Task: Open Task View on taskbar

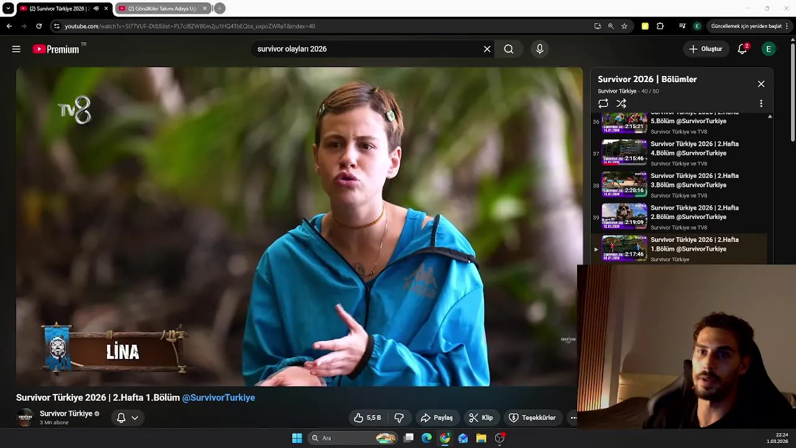Action: (x=409, y=438)
